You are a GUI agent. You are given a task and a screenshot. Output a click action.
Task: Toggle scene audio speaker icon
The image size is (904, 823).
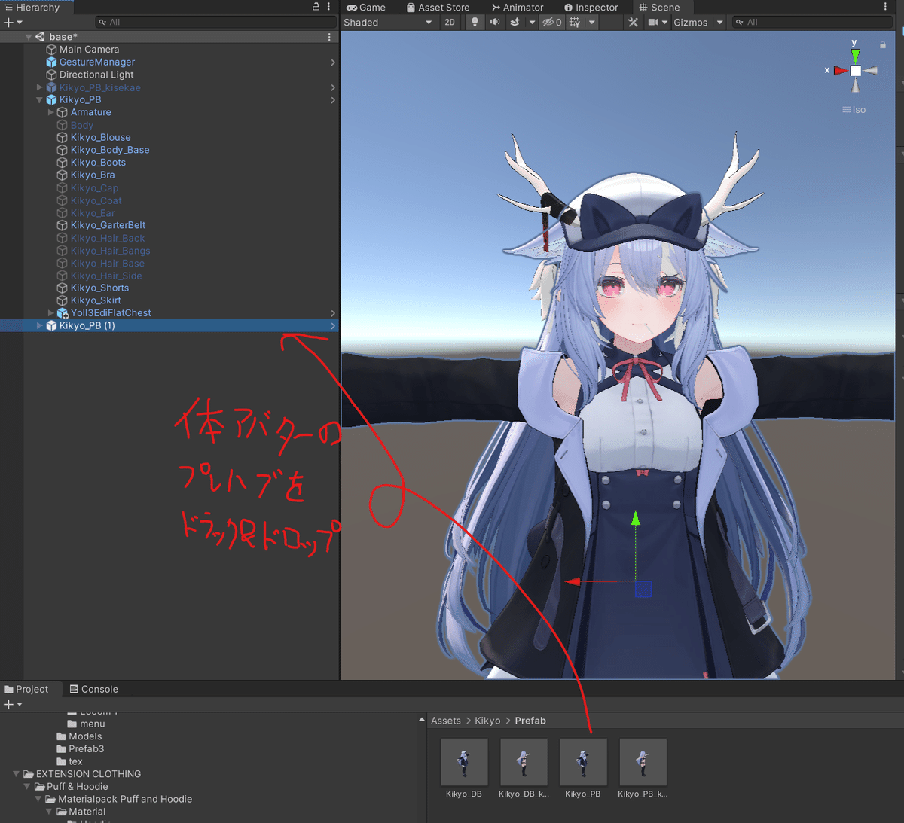tap(494, 22)
